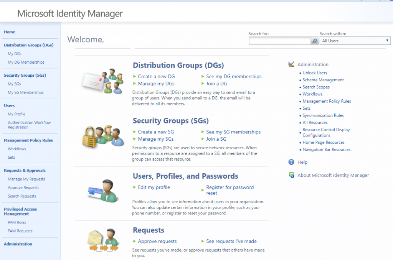Click the About Microsoft Identity Manager icon
The height and width of the screenshot is (260, 393).
[x=291, y=175]
